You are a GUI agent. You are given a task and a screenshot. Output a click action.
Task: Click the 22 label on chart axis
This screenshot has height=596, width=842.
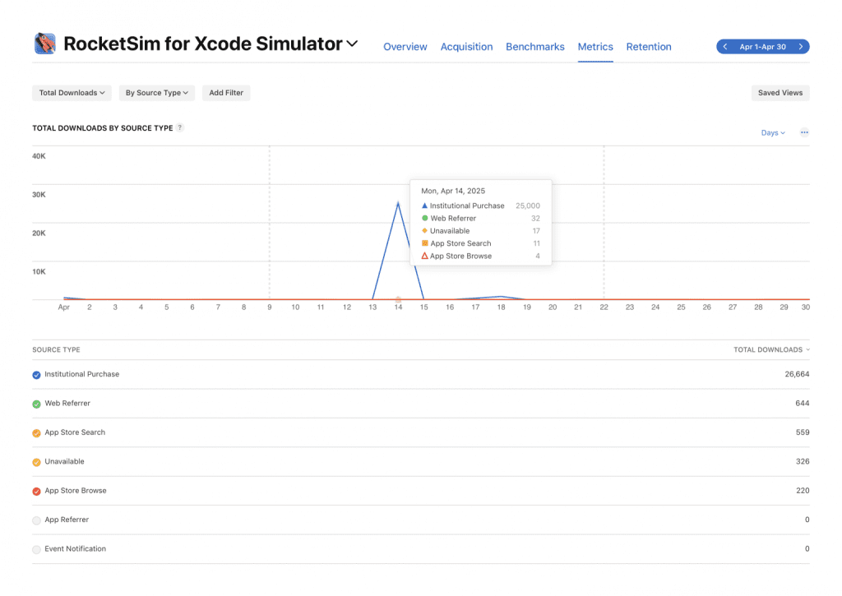pyautogui.click(x=604, y=307)
